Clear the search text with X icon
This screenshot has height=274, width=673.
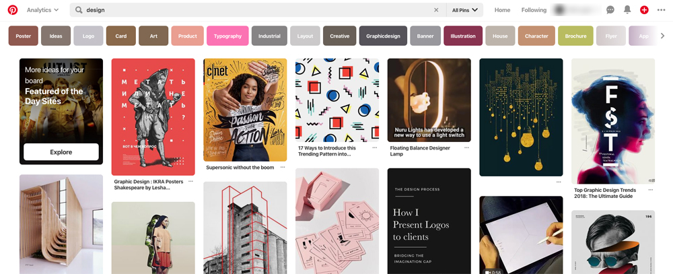coord(436,10)
